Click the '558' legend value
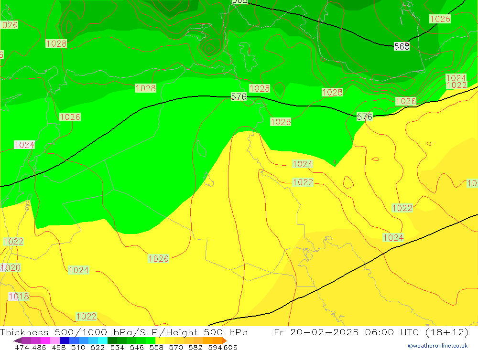The height and width of the screenshot is (350, 478). 156,347
